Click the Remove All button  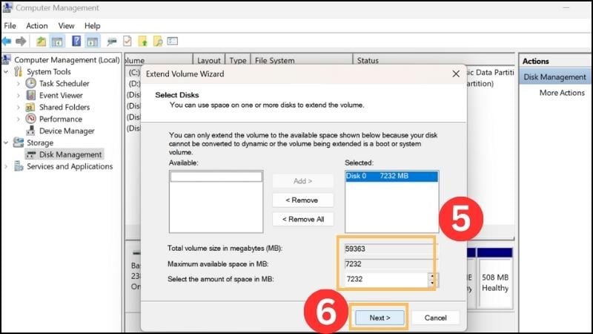(x=303, y=219)
